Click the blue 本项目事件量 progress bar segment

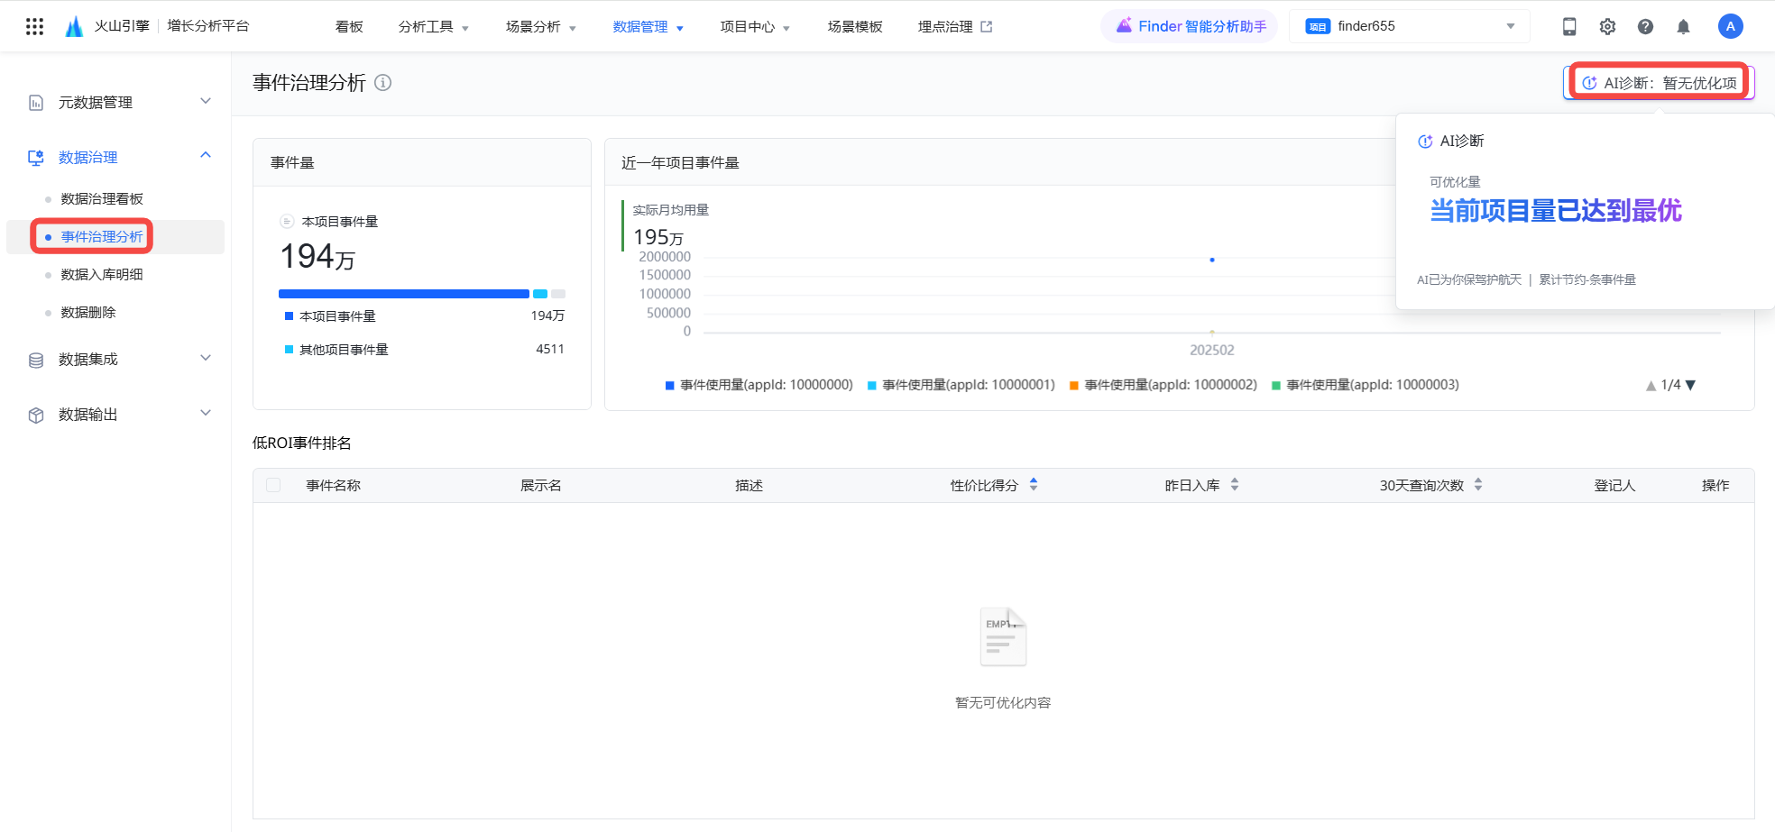tap(404, 294)
